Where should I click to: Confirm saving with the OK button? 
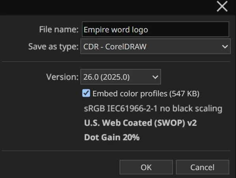pos(146,167)
